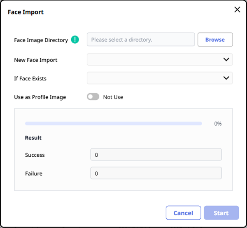Click the Face Import title text
247x228 pixels.
pyautogui.click(x=26, y=12)
